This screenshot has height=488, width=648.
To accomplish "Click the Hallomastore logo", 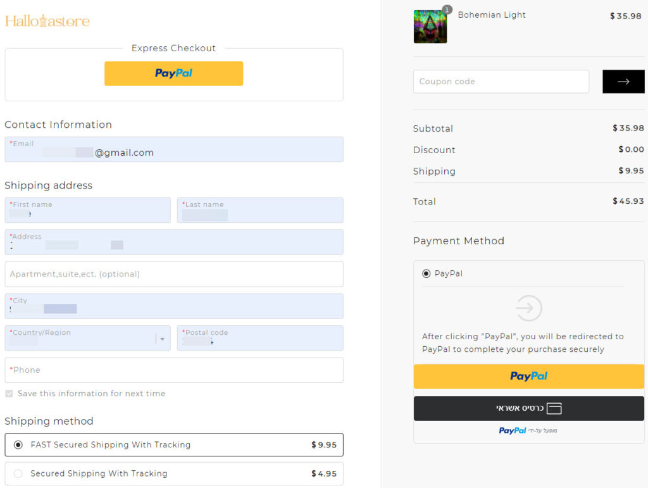I will pyautogui.click(x=47, y=21).
